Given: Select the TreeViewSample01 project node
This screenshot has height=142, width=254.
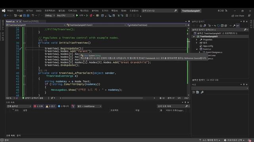Looking at the screenshot, I should pos(209,37).
